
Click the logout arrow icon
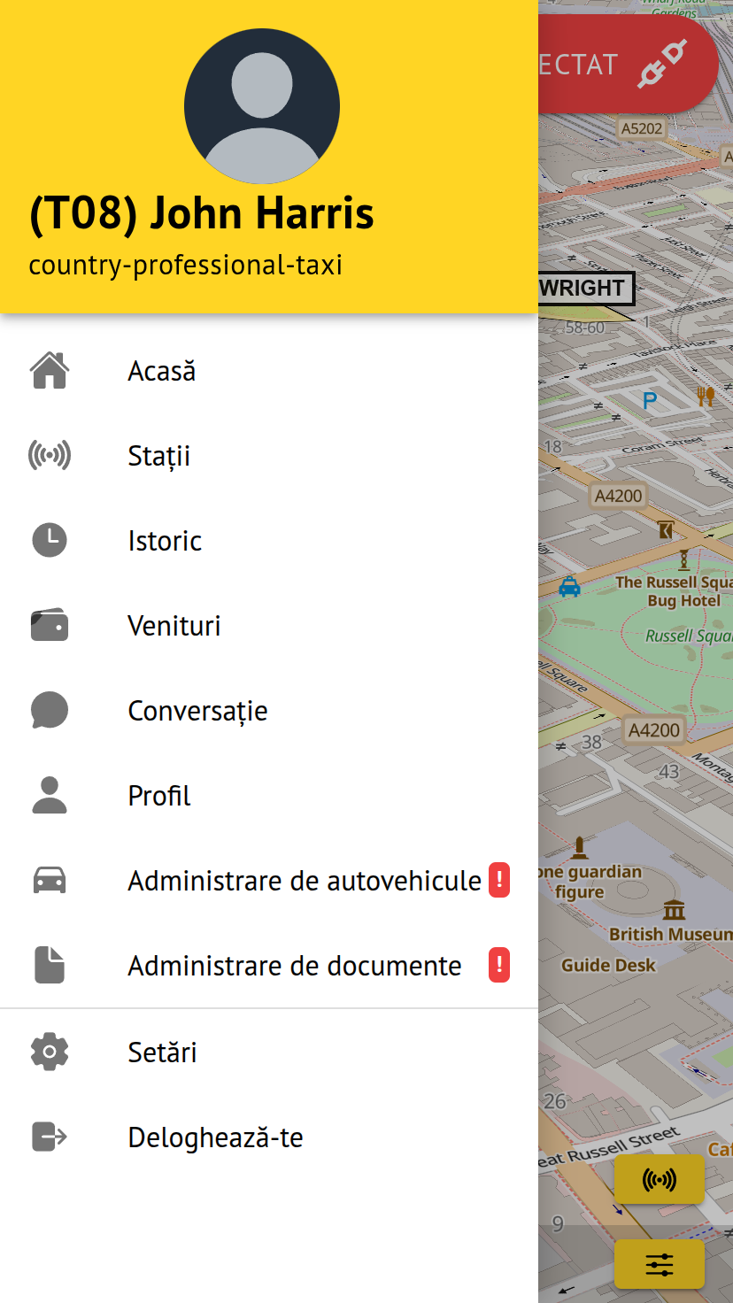pyautogui.click(x=50, y=1137)
